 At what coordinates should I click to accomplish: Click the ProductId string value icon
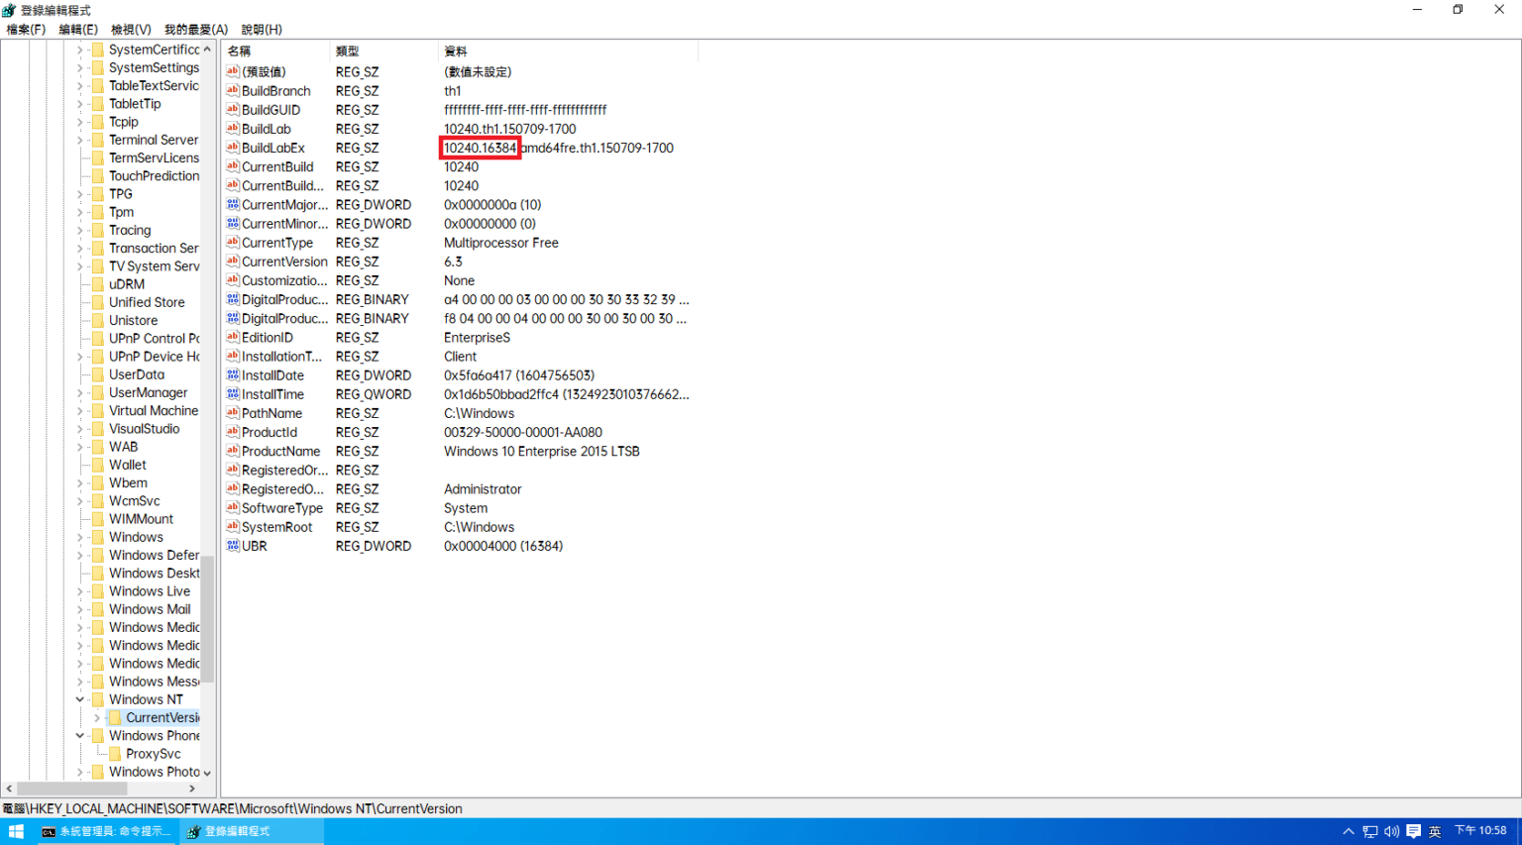click(x=233, y=432)
